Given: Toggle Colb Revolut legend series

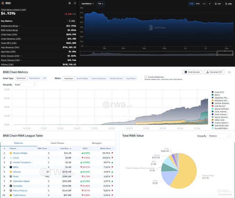Looking at the screenshot, I should pos(218,106).
